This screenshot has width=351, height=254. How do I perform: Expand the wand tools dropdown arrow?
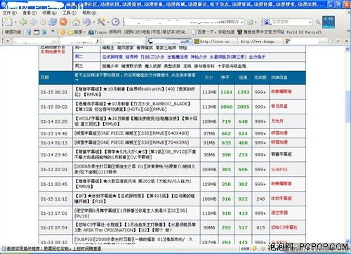tap(108, 22)
